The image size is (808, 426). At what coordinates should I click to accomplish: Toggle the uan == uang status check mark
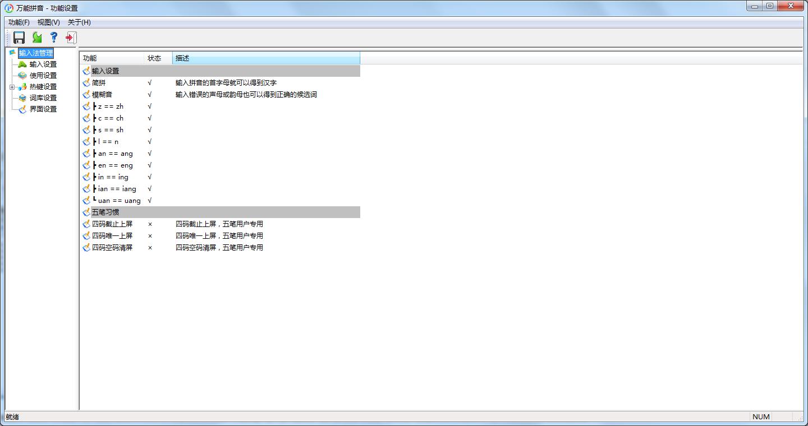(x=150, y=200)
